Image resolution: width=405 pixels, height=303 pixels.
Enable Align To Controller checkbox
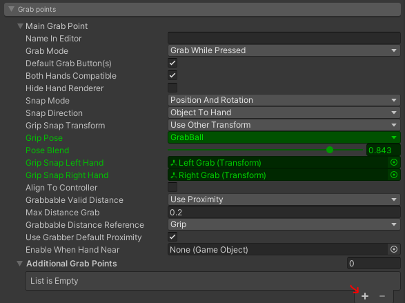click(172, 187)
